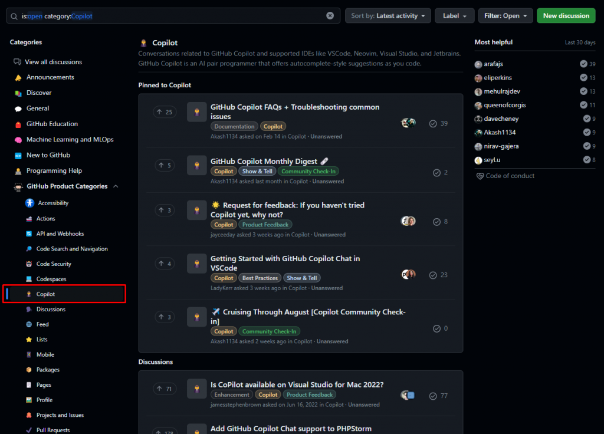This screenshot has height=434, width=604.
Task: Click the Pages category icon
Action: pyautogui.click(x=29, y=384)
